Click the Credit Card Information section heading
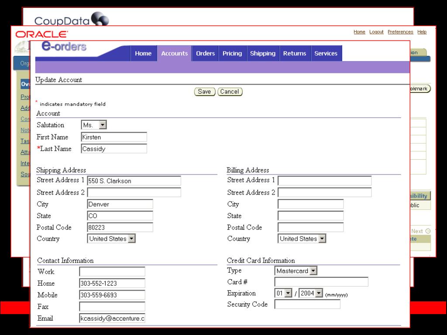447x335 pixels. tap(261, 260)
